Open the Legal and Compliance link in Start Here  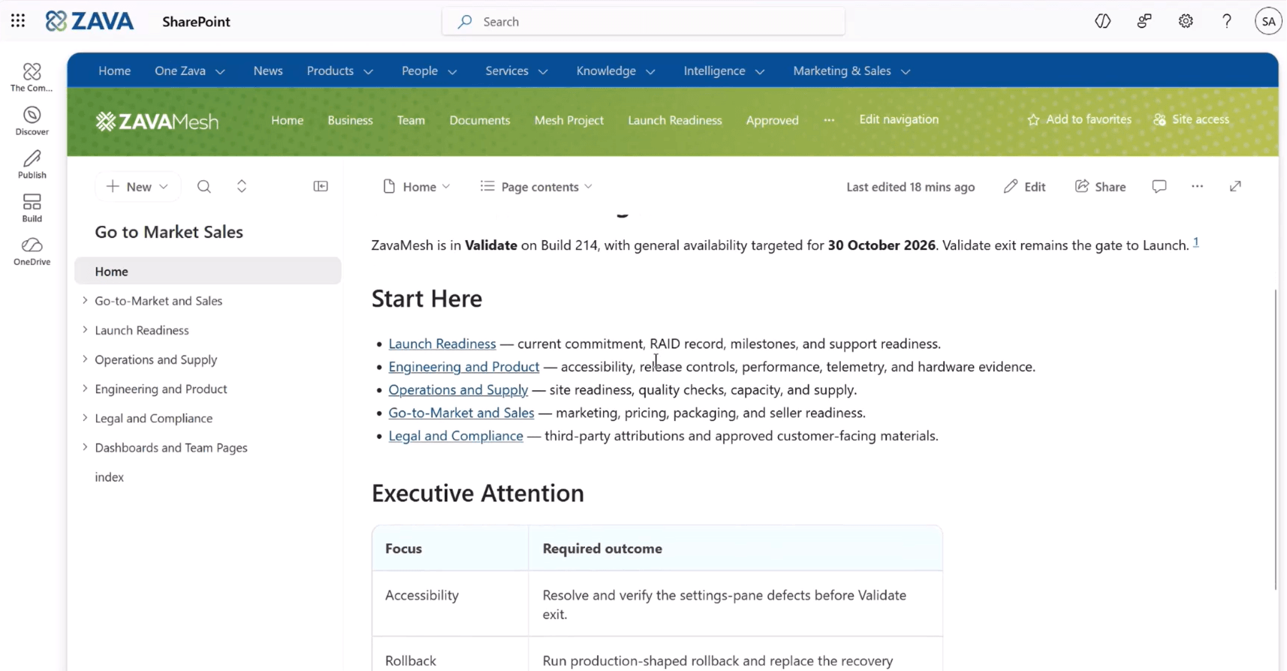pos(456,435)
